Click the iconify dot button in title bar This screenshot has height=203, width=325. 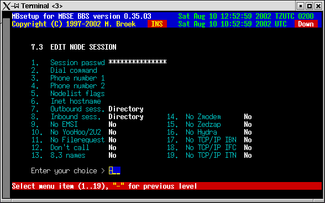[x=300, y=6]
